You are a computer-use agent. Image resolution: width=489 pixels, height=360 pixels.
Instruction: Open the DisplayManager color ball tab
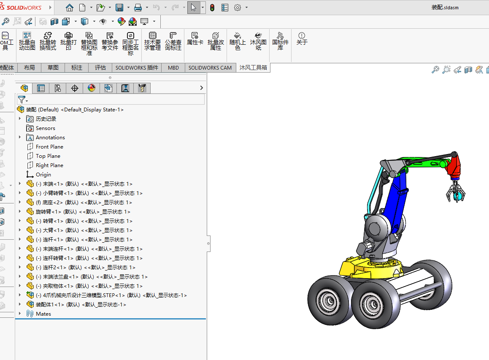point(92,88)
